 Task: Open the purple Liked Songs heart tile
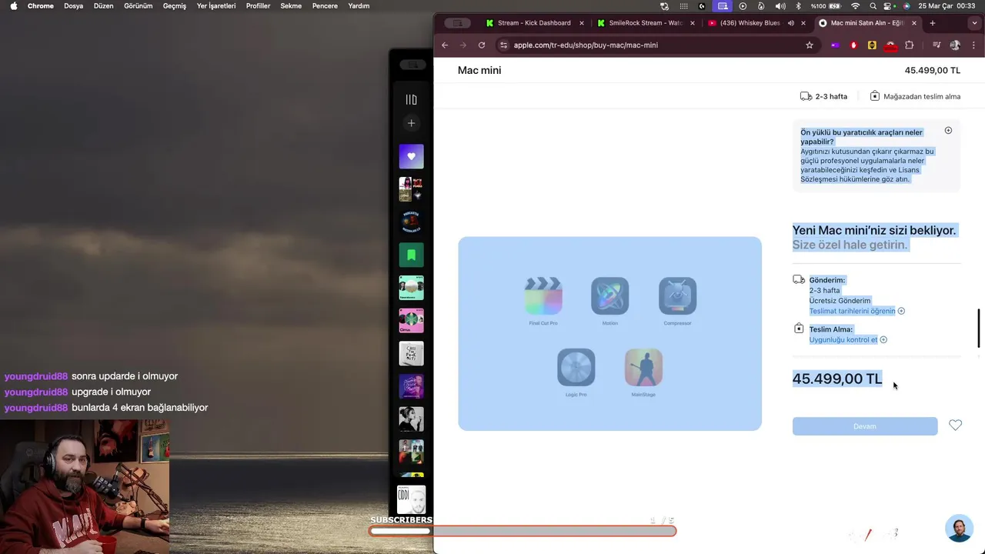tap(411, 156)
